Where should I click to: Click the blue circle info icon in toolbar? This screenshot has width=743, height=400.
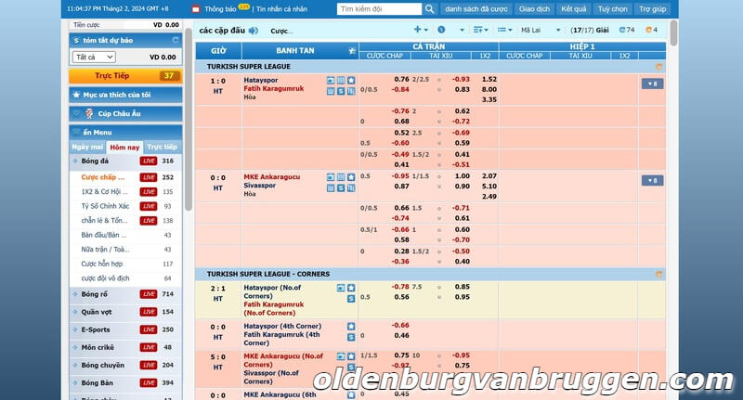[441, 30]
